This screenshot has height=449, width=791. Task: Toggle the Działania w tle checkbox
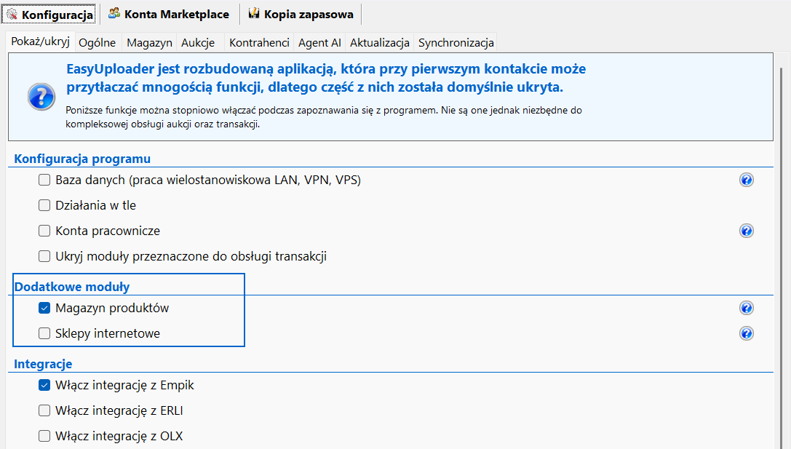44,205
